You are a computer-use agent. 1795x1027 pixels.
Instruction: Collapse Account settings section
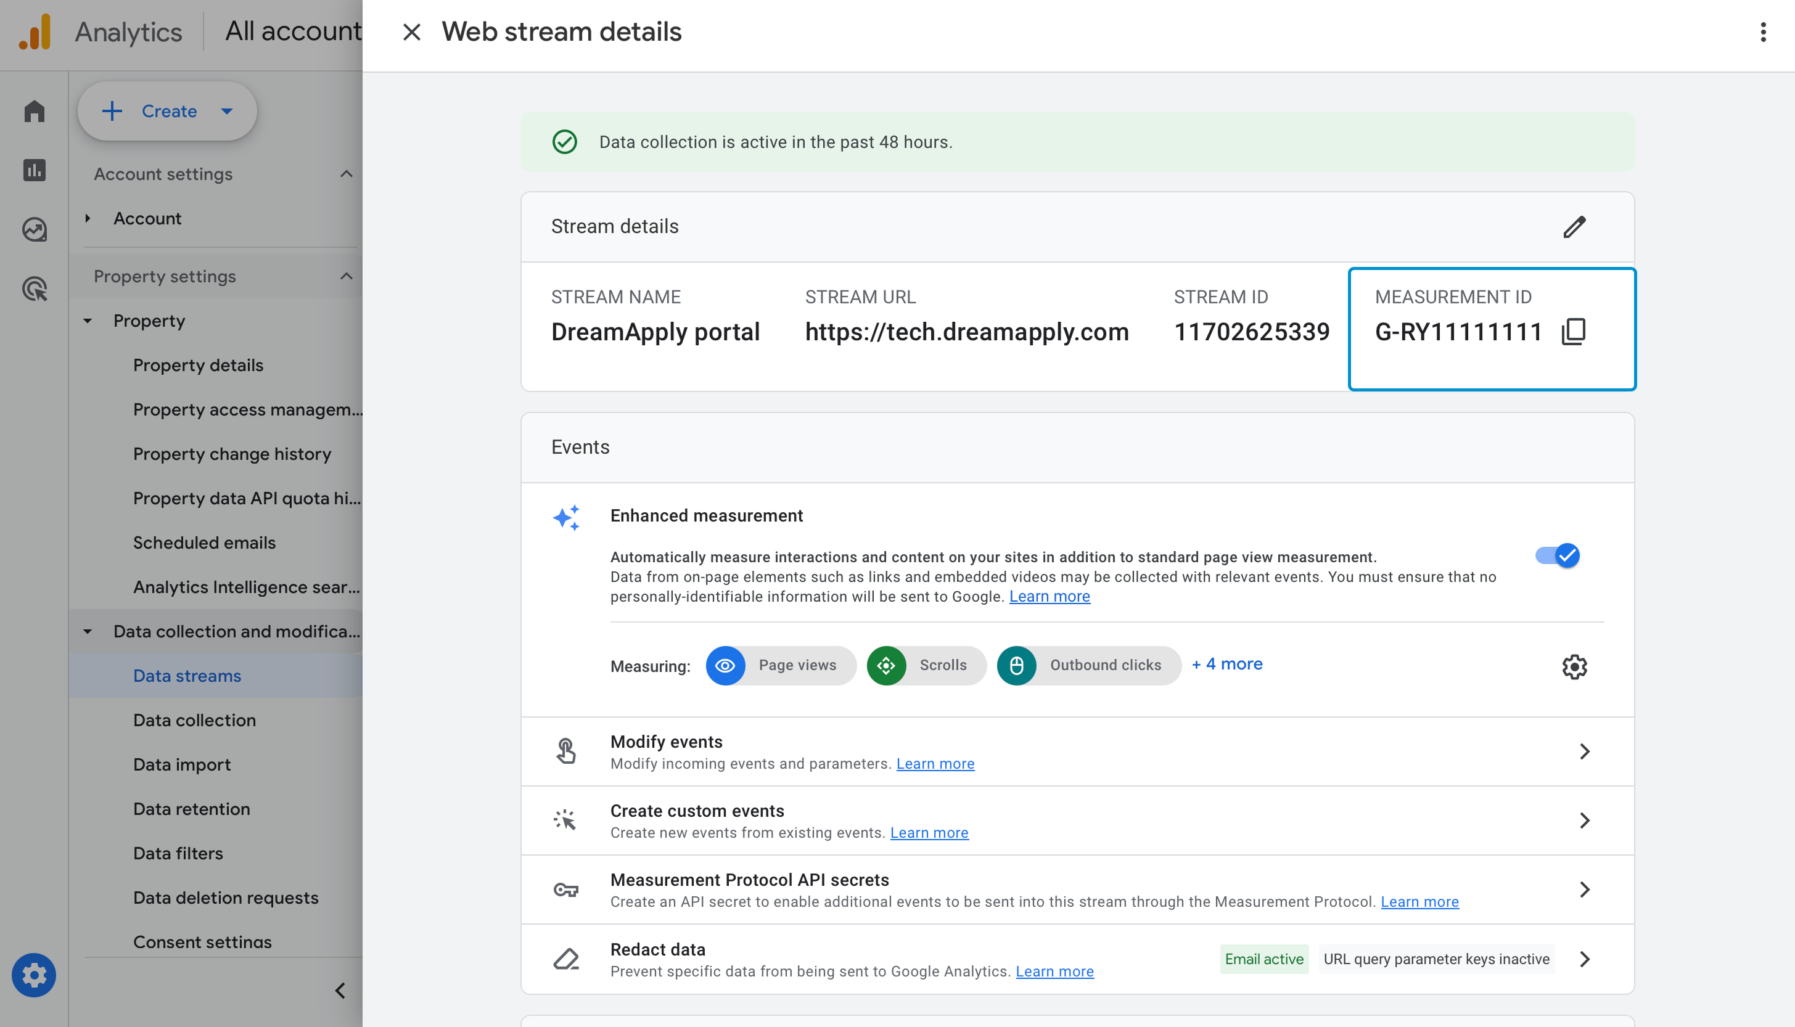346,174
